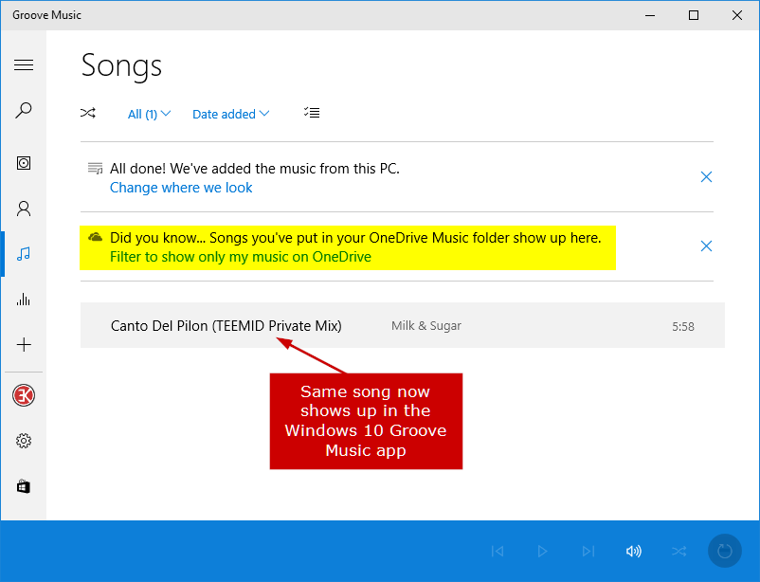Viewport: 760px width, 582px height.
Task: Select the Songs music note icon
Action: pyautogui.click(x=24, y=254)
